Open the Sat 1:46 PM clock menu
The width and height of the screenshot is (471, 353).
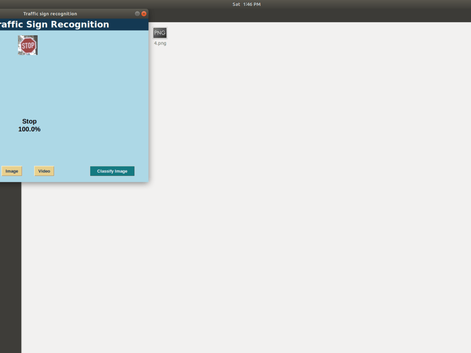[247, 4]
